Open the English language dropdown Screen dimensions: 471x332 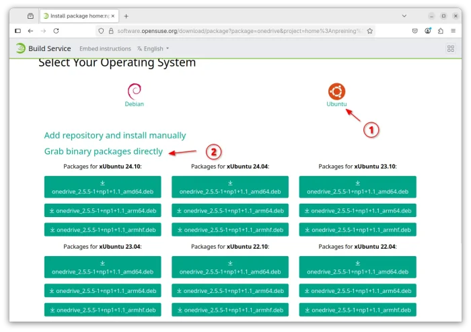pyautogui.click(x=153, y=48)
